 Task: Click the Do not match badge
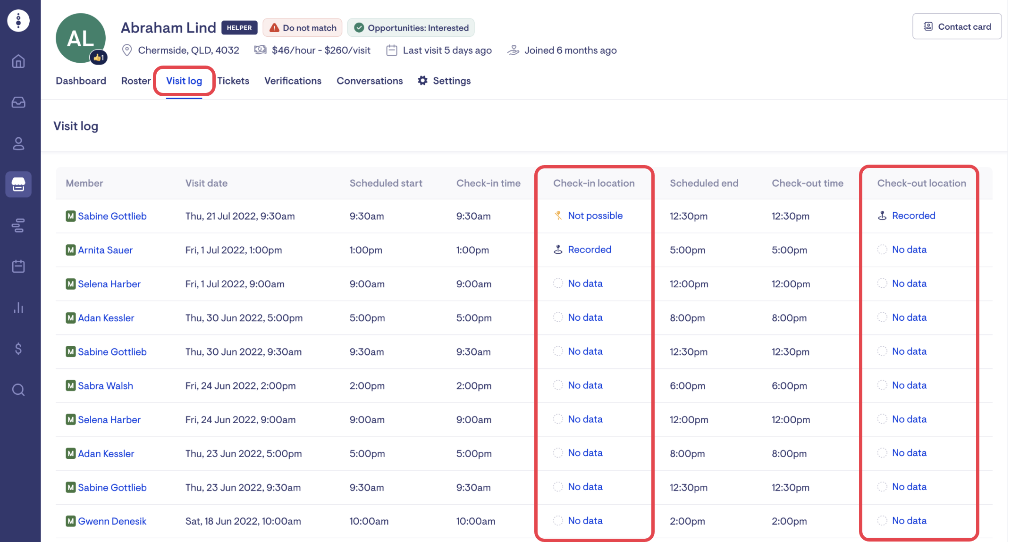click(303, 28)
